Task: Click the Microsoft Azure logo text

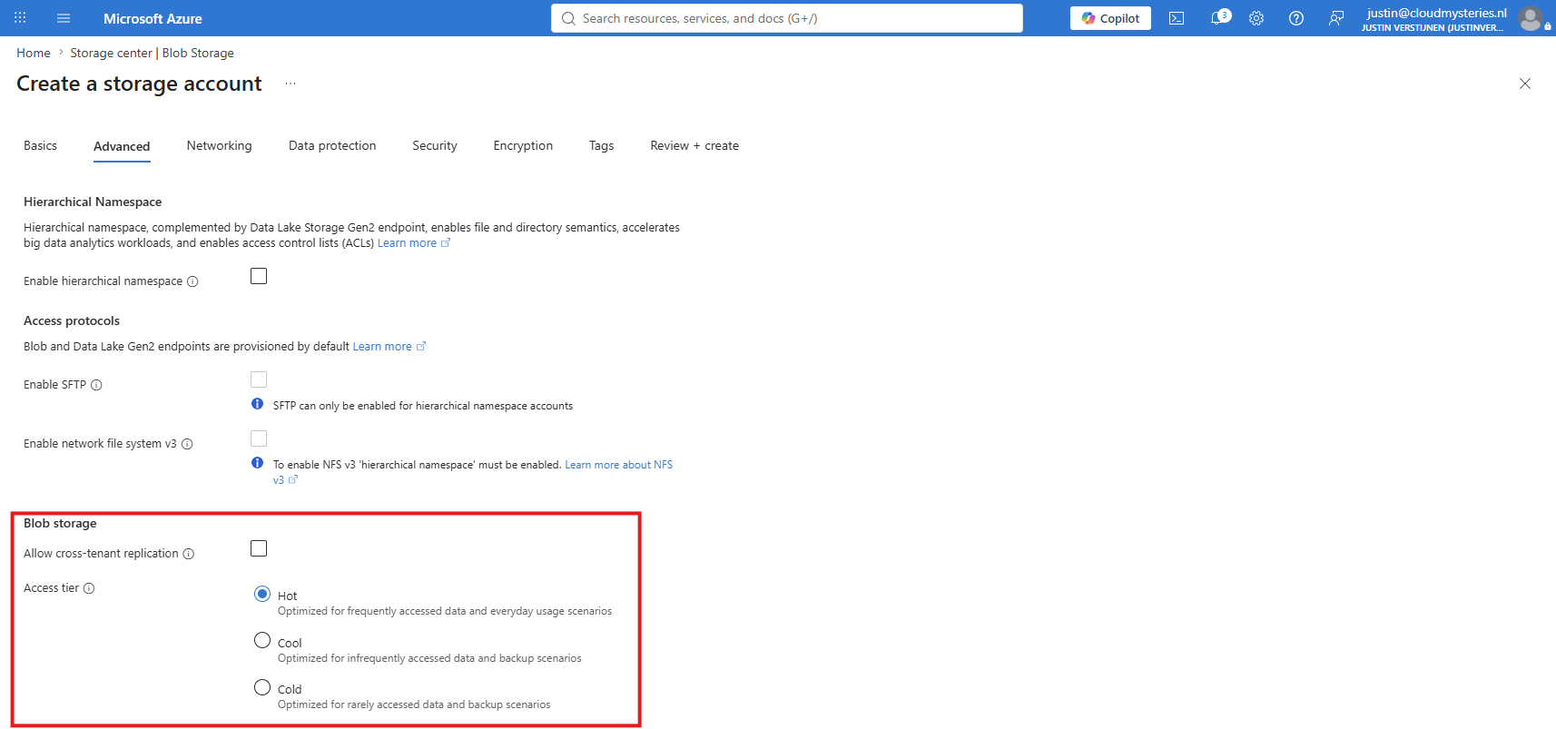Action: click(153, 18)
